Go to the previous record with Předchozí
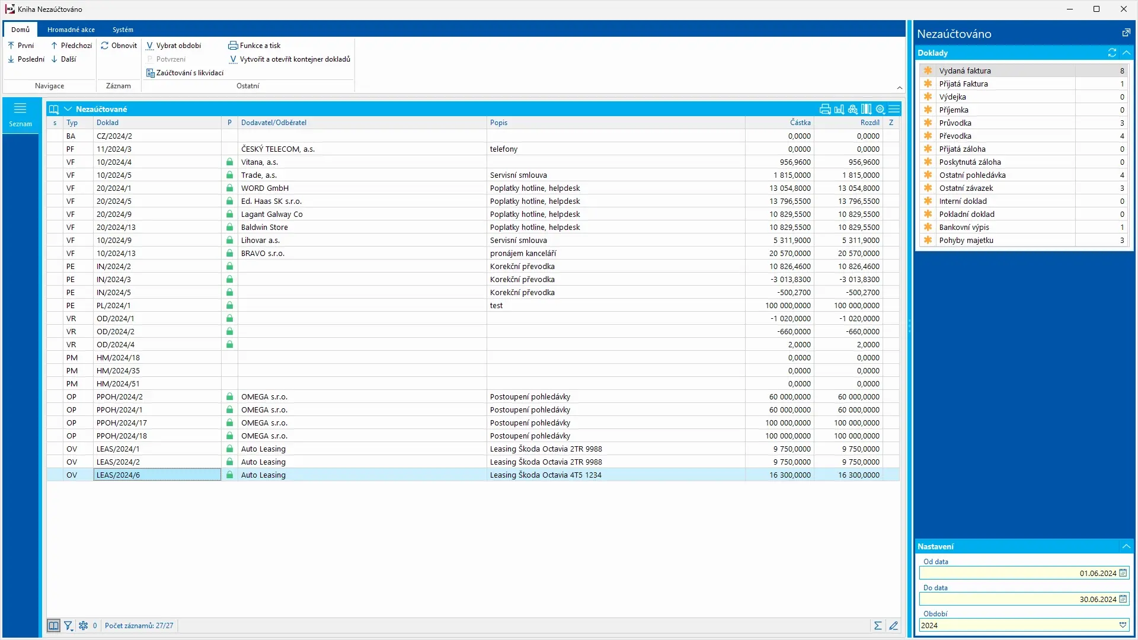Image resolution: width=1138 pixels, height=640 pixels. click(x=71, y=46)
